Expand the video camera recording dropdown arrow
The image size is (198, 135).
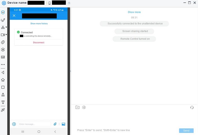[6, 34]
